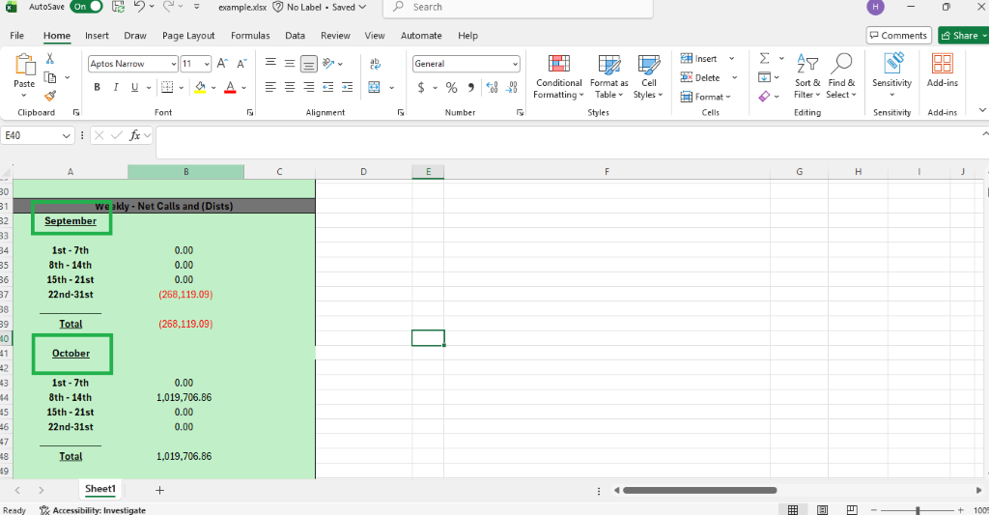Apply comma style
The image size is (989, 515).
470,87
